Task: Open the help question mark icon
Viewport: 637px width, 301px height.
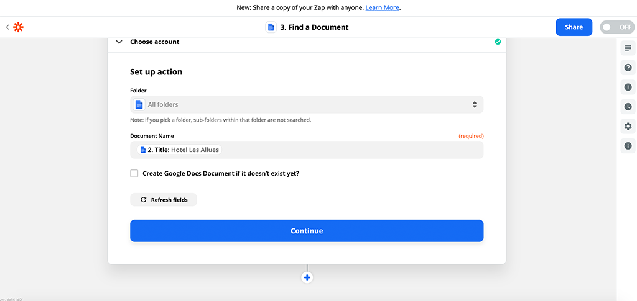Action: click(628, 68)
